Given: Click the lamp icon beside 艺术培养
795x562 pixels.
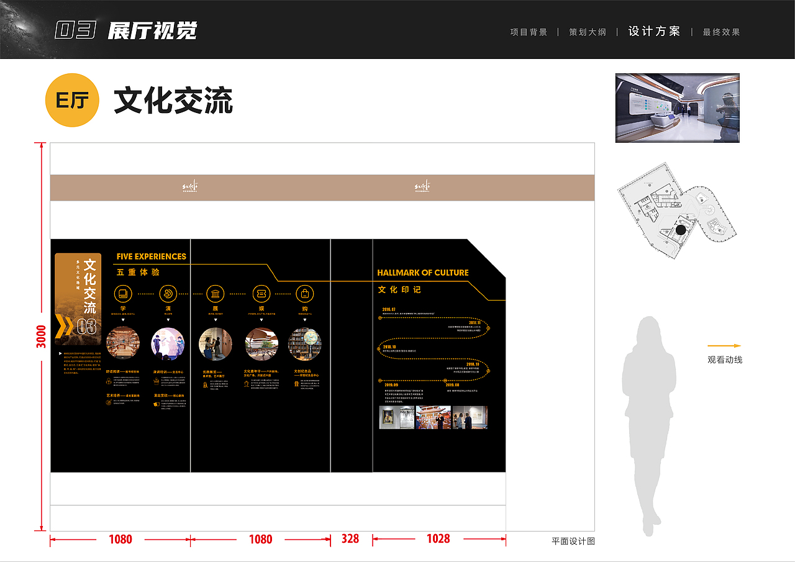Looking at the screenshot, I should (x=109, y=402).
